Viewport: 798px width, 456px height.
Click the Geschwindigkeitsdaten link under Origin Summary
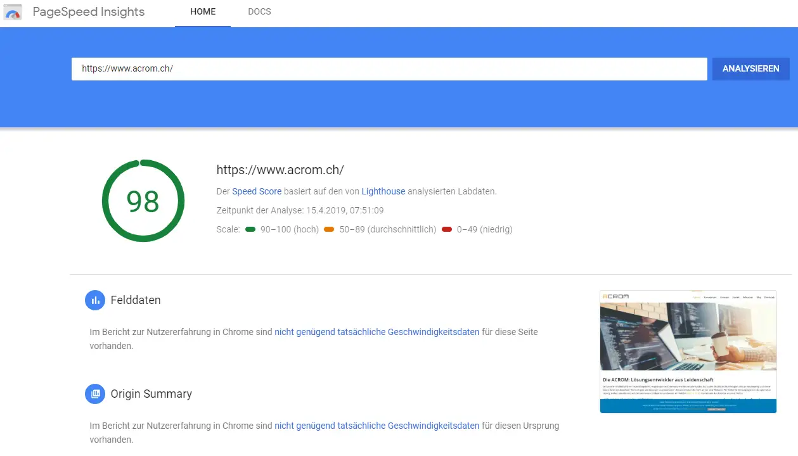coord(376,425)
